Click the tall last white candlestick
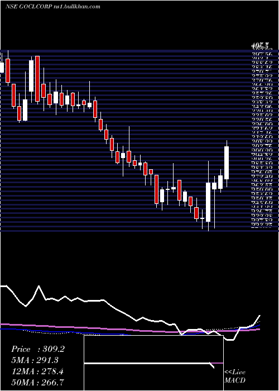The image size is (279, 391). coord(227,163)
